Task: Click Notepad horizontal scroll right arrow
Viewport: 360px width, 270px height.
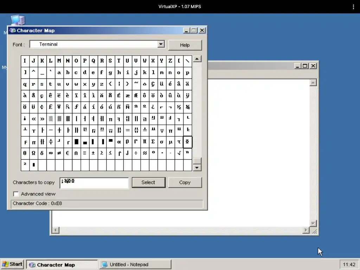Action: pos(306,230)
